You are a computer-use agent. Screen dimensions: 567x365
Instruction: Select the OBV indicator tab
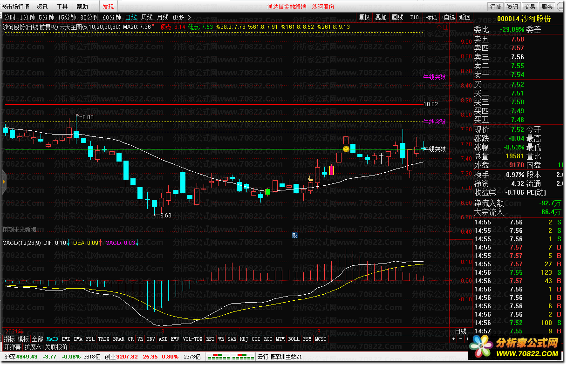pos(150,339)
